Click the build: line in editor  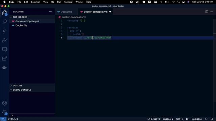click(x=78, y=34)
